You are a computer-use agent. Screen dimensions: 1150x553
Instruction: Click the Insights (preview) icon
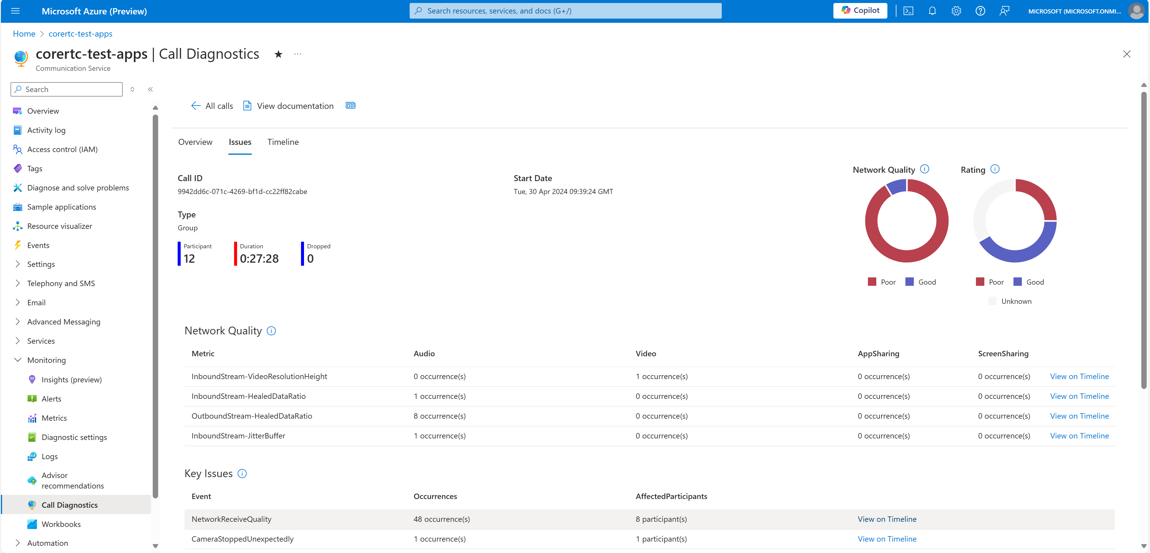pos(32,379)
